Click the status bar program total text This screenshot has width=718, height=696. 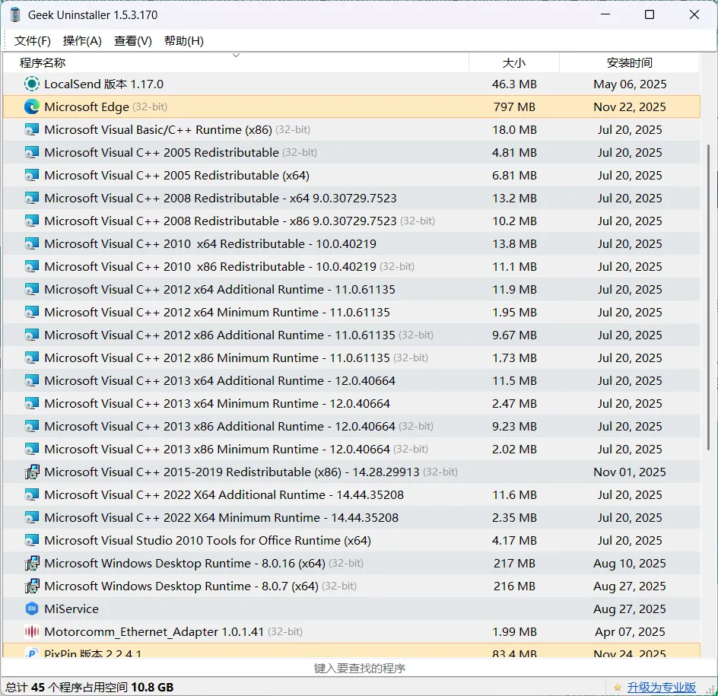(x=89, y=688)
